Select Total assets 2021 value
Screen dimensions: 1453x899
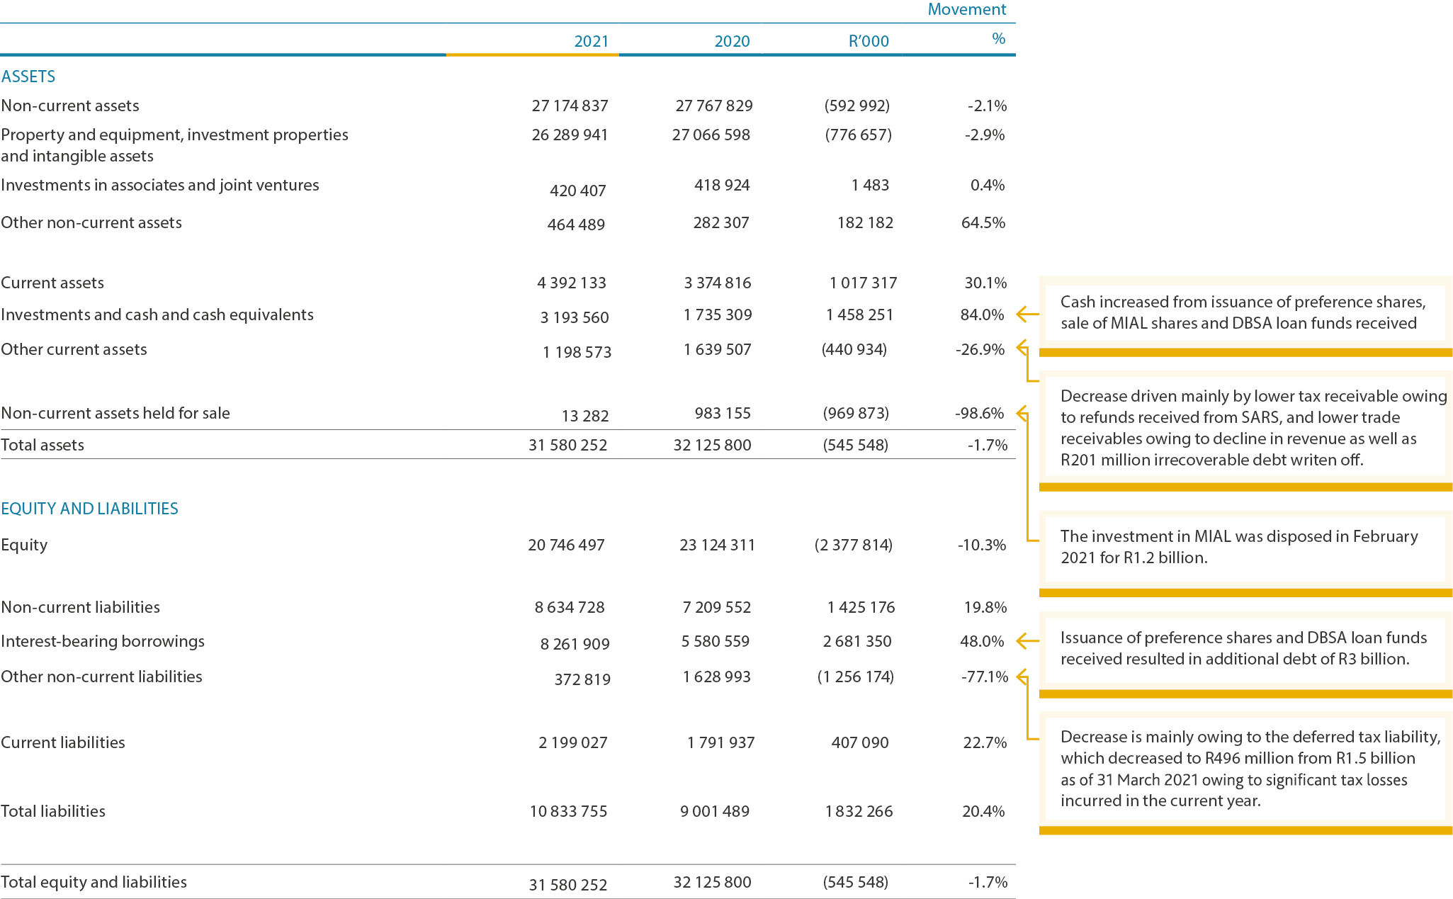(x=567, y=445)
